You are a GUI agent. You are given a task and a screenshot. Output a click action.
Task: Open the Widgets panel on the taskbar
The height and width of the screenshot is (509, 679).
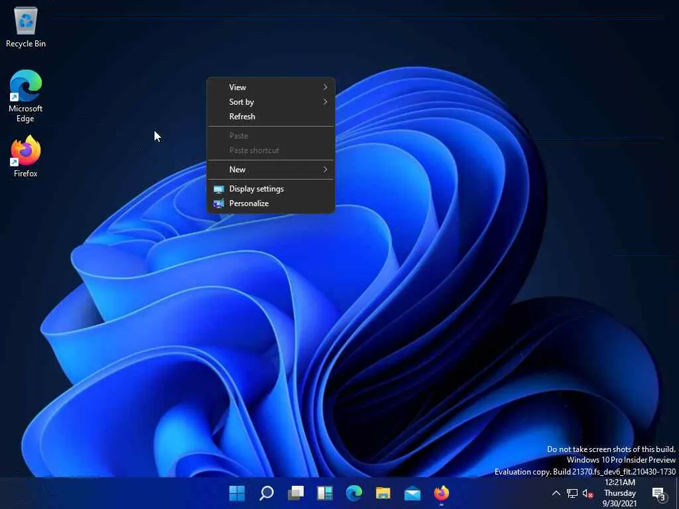pos(325,493)
